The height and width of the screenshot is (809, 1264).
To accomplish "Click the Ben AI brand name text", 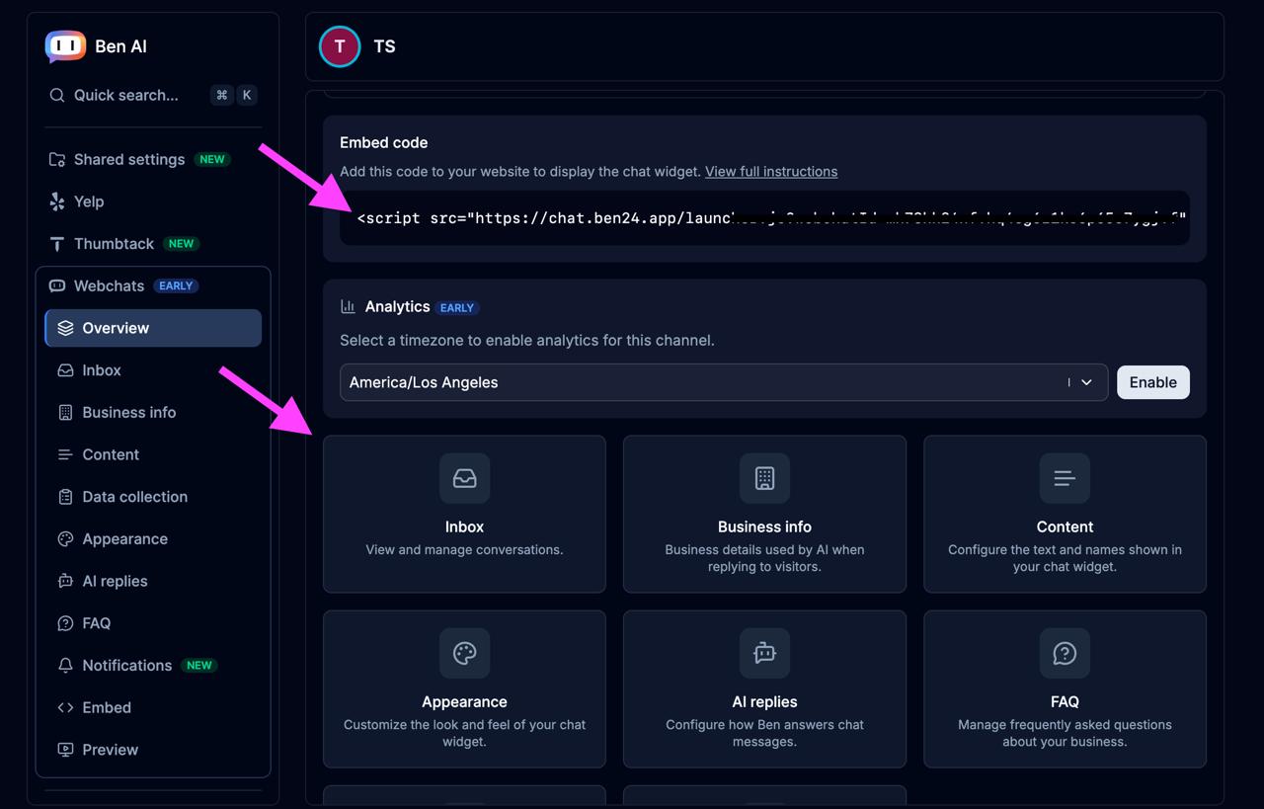I will tap(120, 46).
